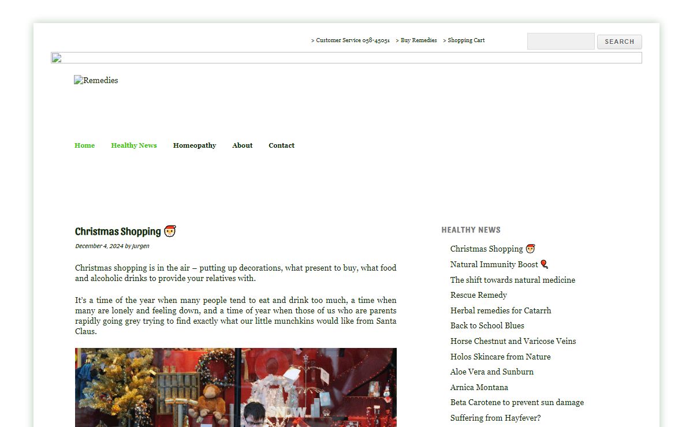
Task: Click the Remedies logo image
Action: pos(96,81)
